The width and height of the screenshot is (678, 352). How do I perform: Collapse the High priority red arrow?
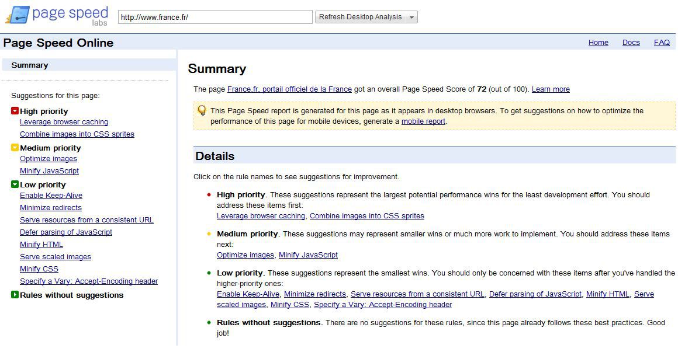click(x=15, y=111)
